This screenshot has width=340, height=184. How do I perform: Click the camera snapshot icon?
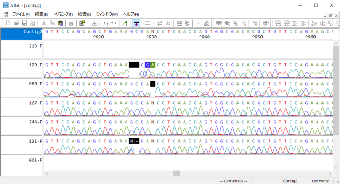[x=71, y=23]
